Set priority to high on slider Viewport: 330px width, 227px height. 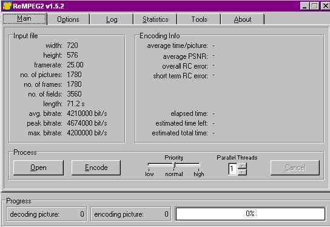[199, 174]
